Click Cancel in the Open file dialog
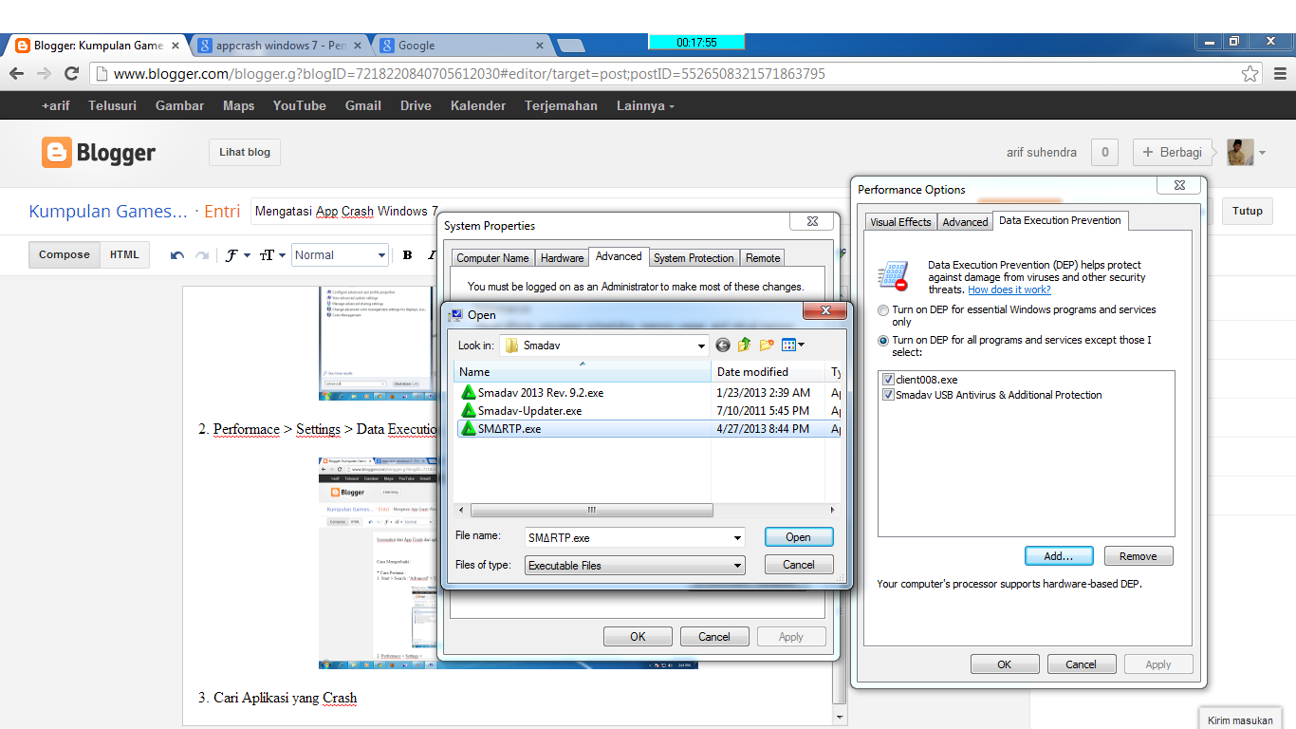The width and height of the screenshot is (1296, 729). coord(799,565)
